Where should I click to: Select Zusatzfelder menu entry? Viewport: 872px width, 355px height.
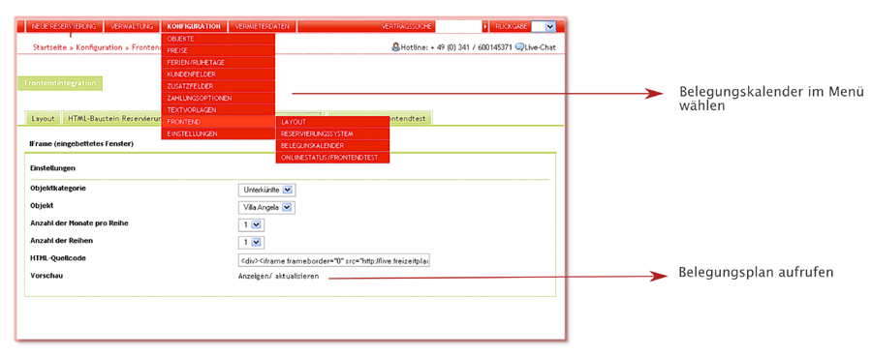point(218,87)
